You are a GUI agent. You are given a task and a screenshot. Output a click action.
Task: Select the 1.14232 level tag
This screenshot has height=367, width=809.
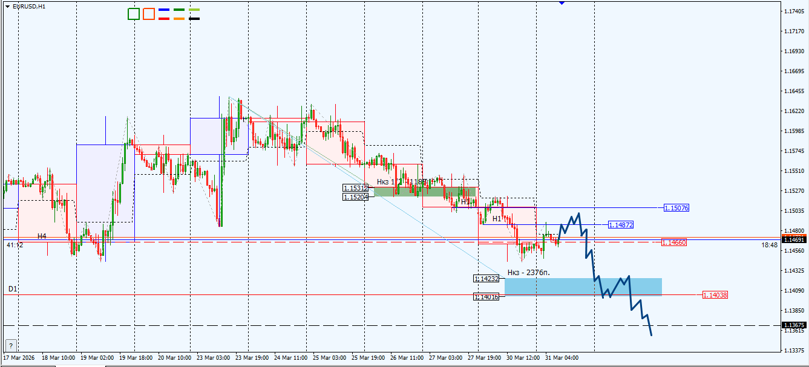click(486, 279)
